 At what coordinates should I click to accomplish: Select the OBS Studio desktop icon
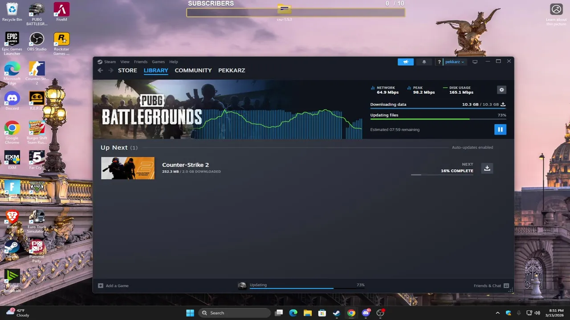(x=37, y=42)
